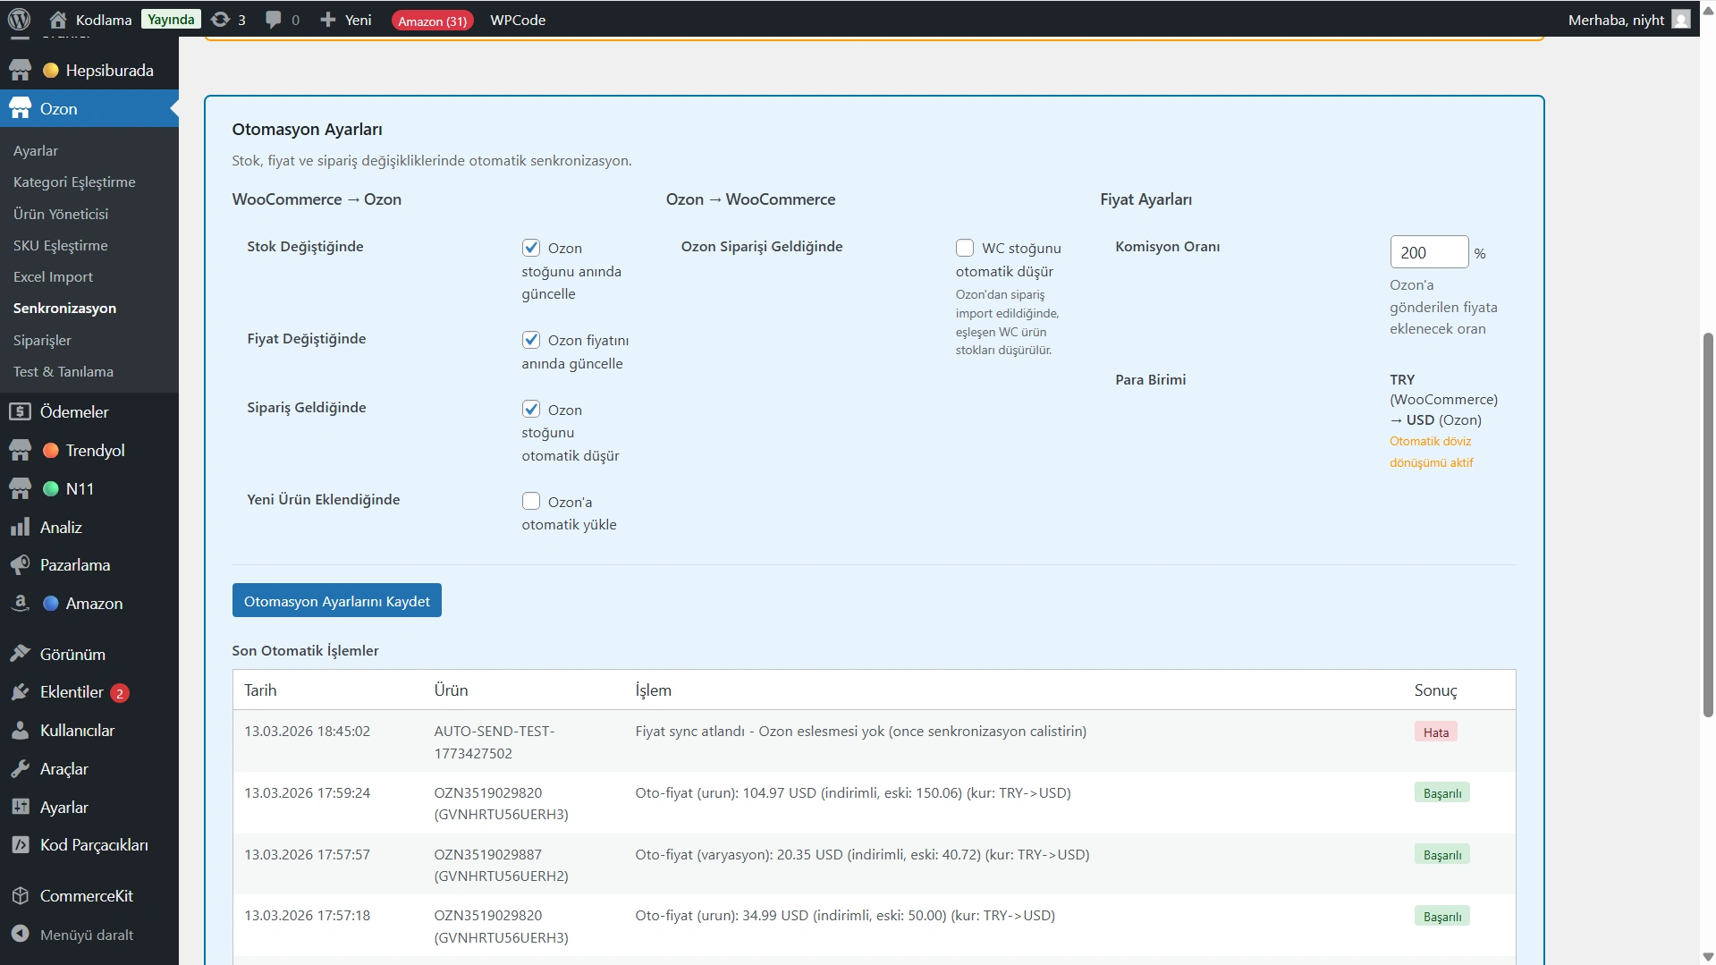Screen dimensions: 1716x965
Task: Click the Analiz chart icon
Action: click(x=20, y=528)
